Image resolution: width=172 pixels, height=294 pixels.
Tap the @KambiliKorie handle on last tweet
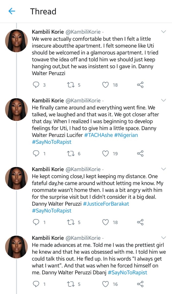83,238
